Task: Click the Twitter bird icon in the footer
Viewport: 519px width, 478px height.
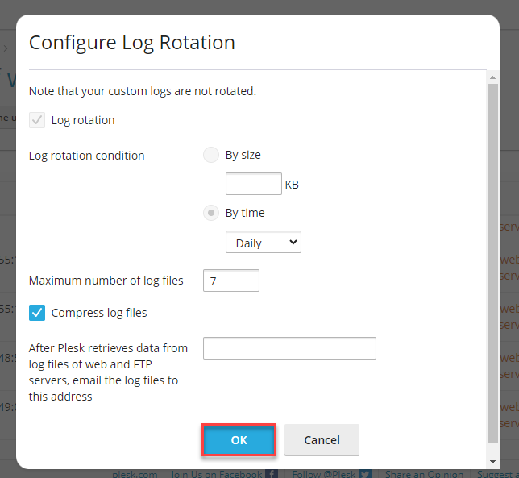Action: tap(365, 474)
